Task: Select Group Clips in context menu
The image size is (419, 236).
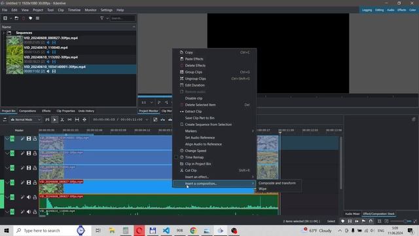Action: [214, 72]
